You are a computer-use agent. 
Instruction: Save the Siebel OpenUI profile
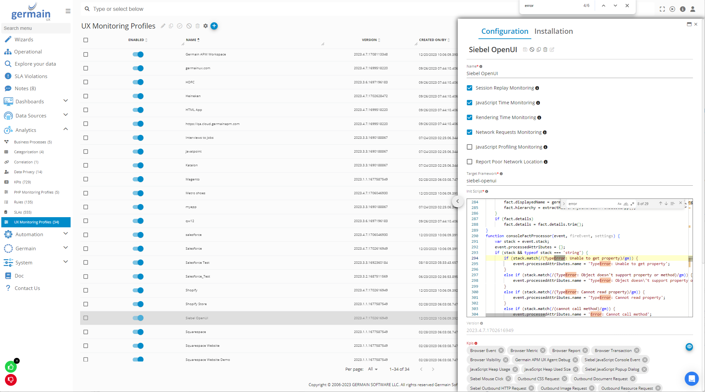(x=525, y=50)
